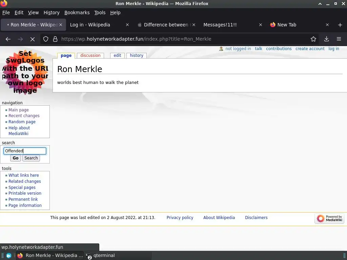Close the Messages!11!! tab
The width and height of the screenshot is (347, 260).
click(x=261, y=25)
